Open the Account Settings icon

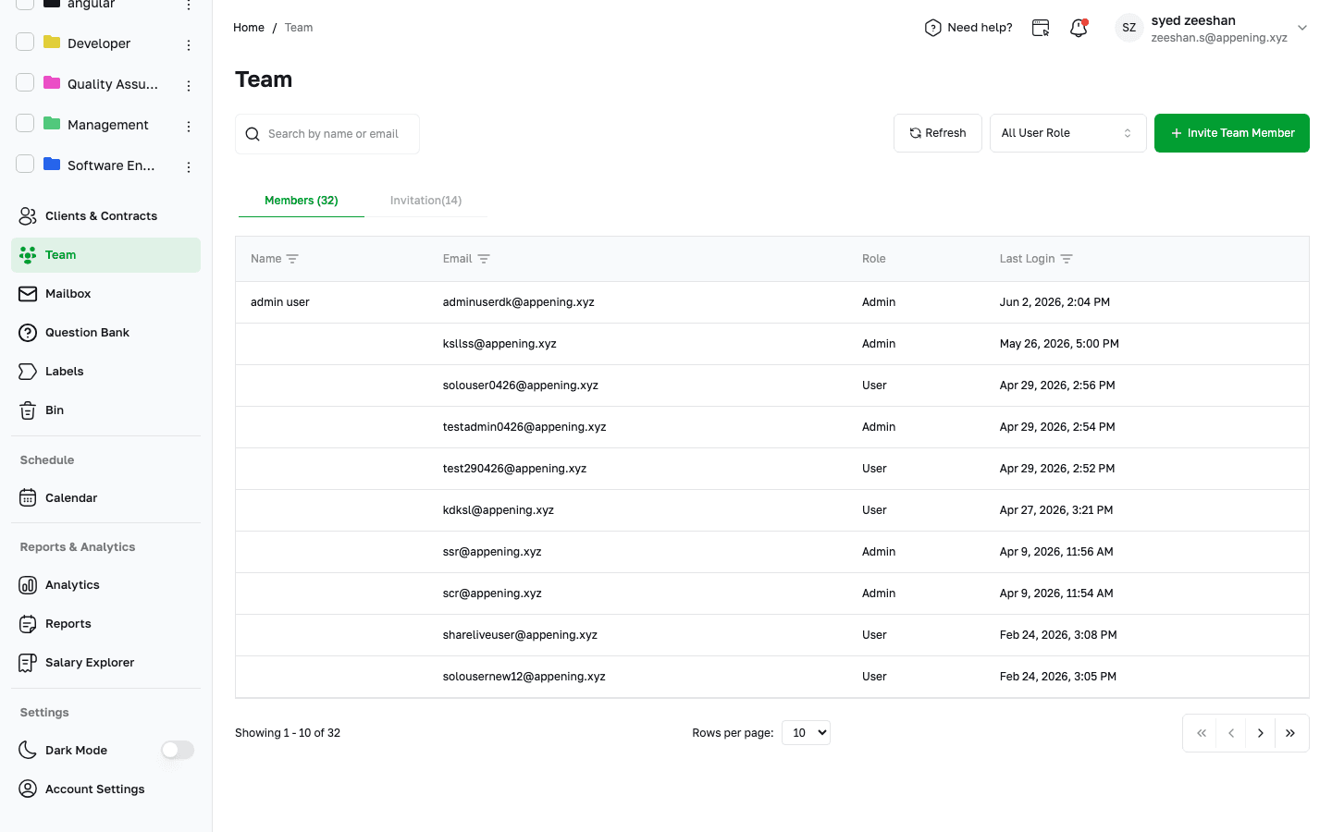(x=28, y=789)
